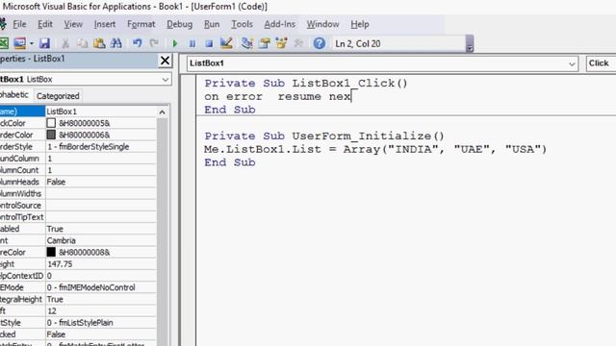Expand the ListBox1 object selector in Properties
Screen dimensions: 616x346
tap(166, 79)
